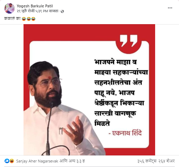The image size is (179, 167).
Task: Click the last laughing emoji in caption
Action: click(33, 19)
